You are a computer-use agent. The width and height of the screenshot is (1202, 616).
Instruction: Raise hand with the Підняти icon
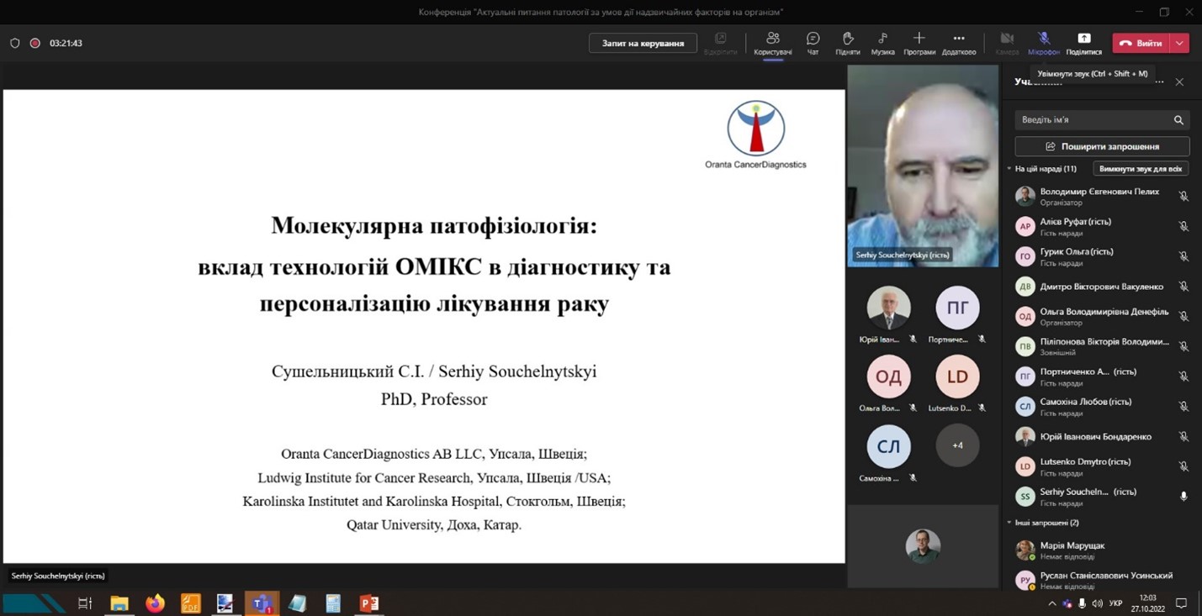847,42
